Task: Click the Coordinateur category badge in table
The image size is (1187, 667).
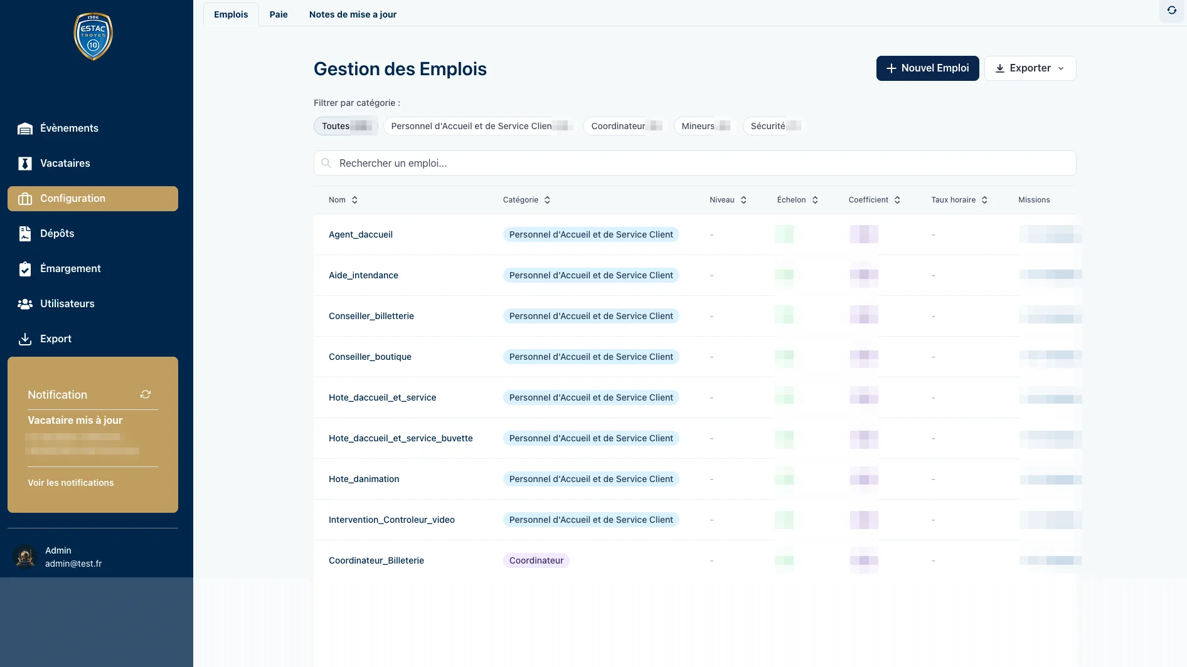Action: tap(536, 560)
